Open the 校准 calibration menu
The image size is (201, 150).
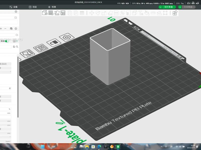pos(52,7)
